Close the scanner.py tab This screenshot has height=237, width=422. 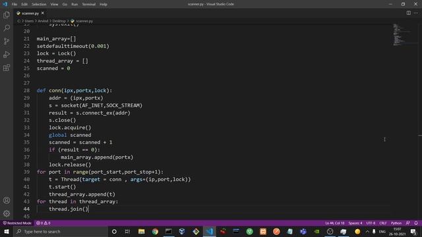coord(42,13)
